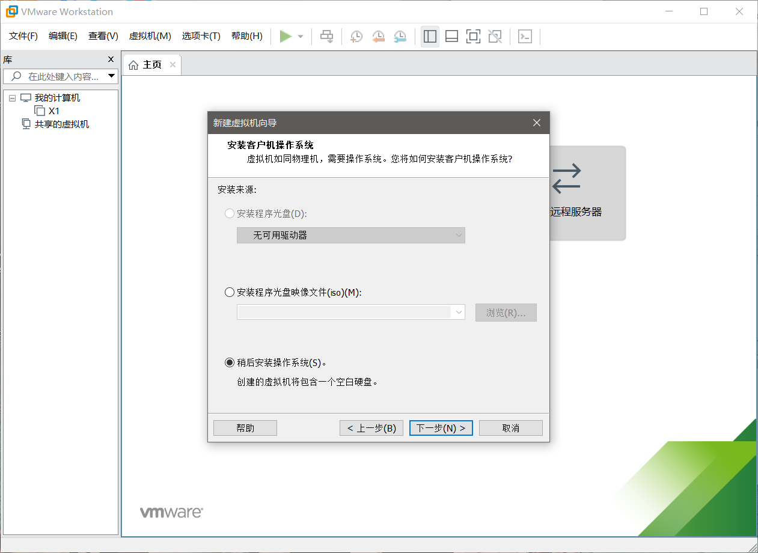758x553 pixels.
Task: Click the 上一步(B) back button
Action: click(x=371, y=428)
